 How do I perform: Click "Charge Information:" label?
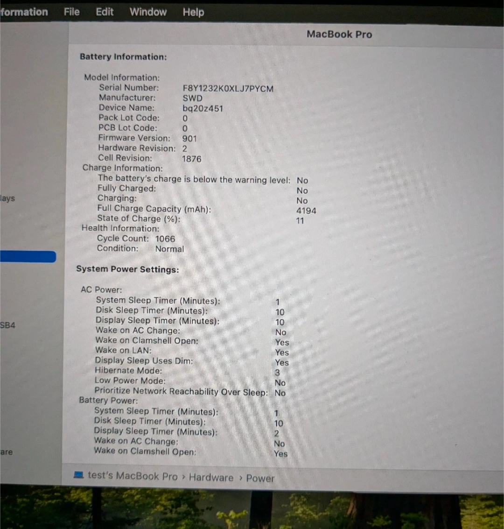122,168
